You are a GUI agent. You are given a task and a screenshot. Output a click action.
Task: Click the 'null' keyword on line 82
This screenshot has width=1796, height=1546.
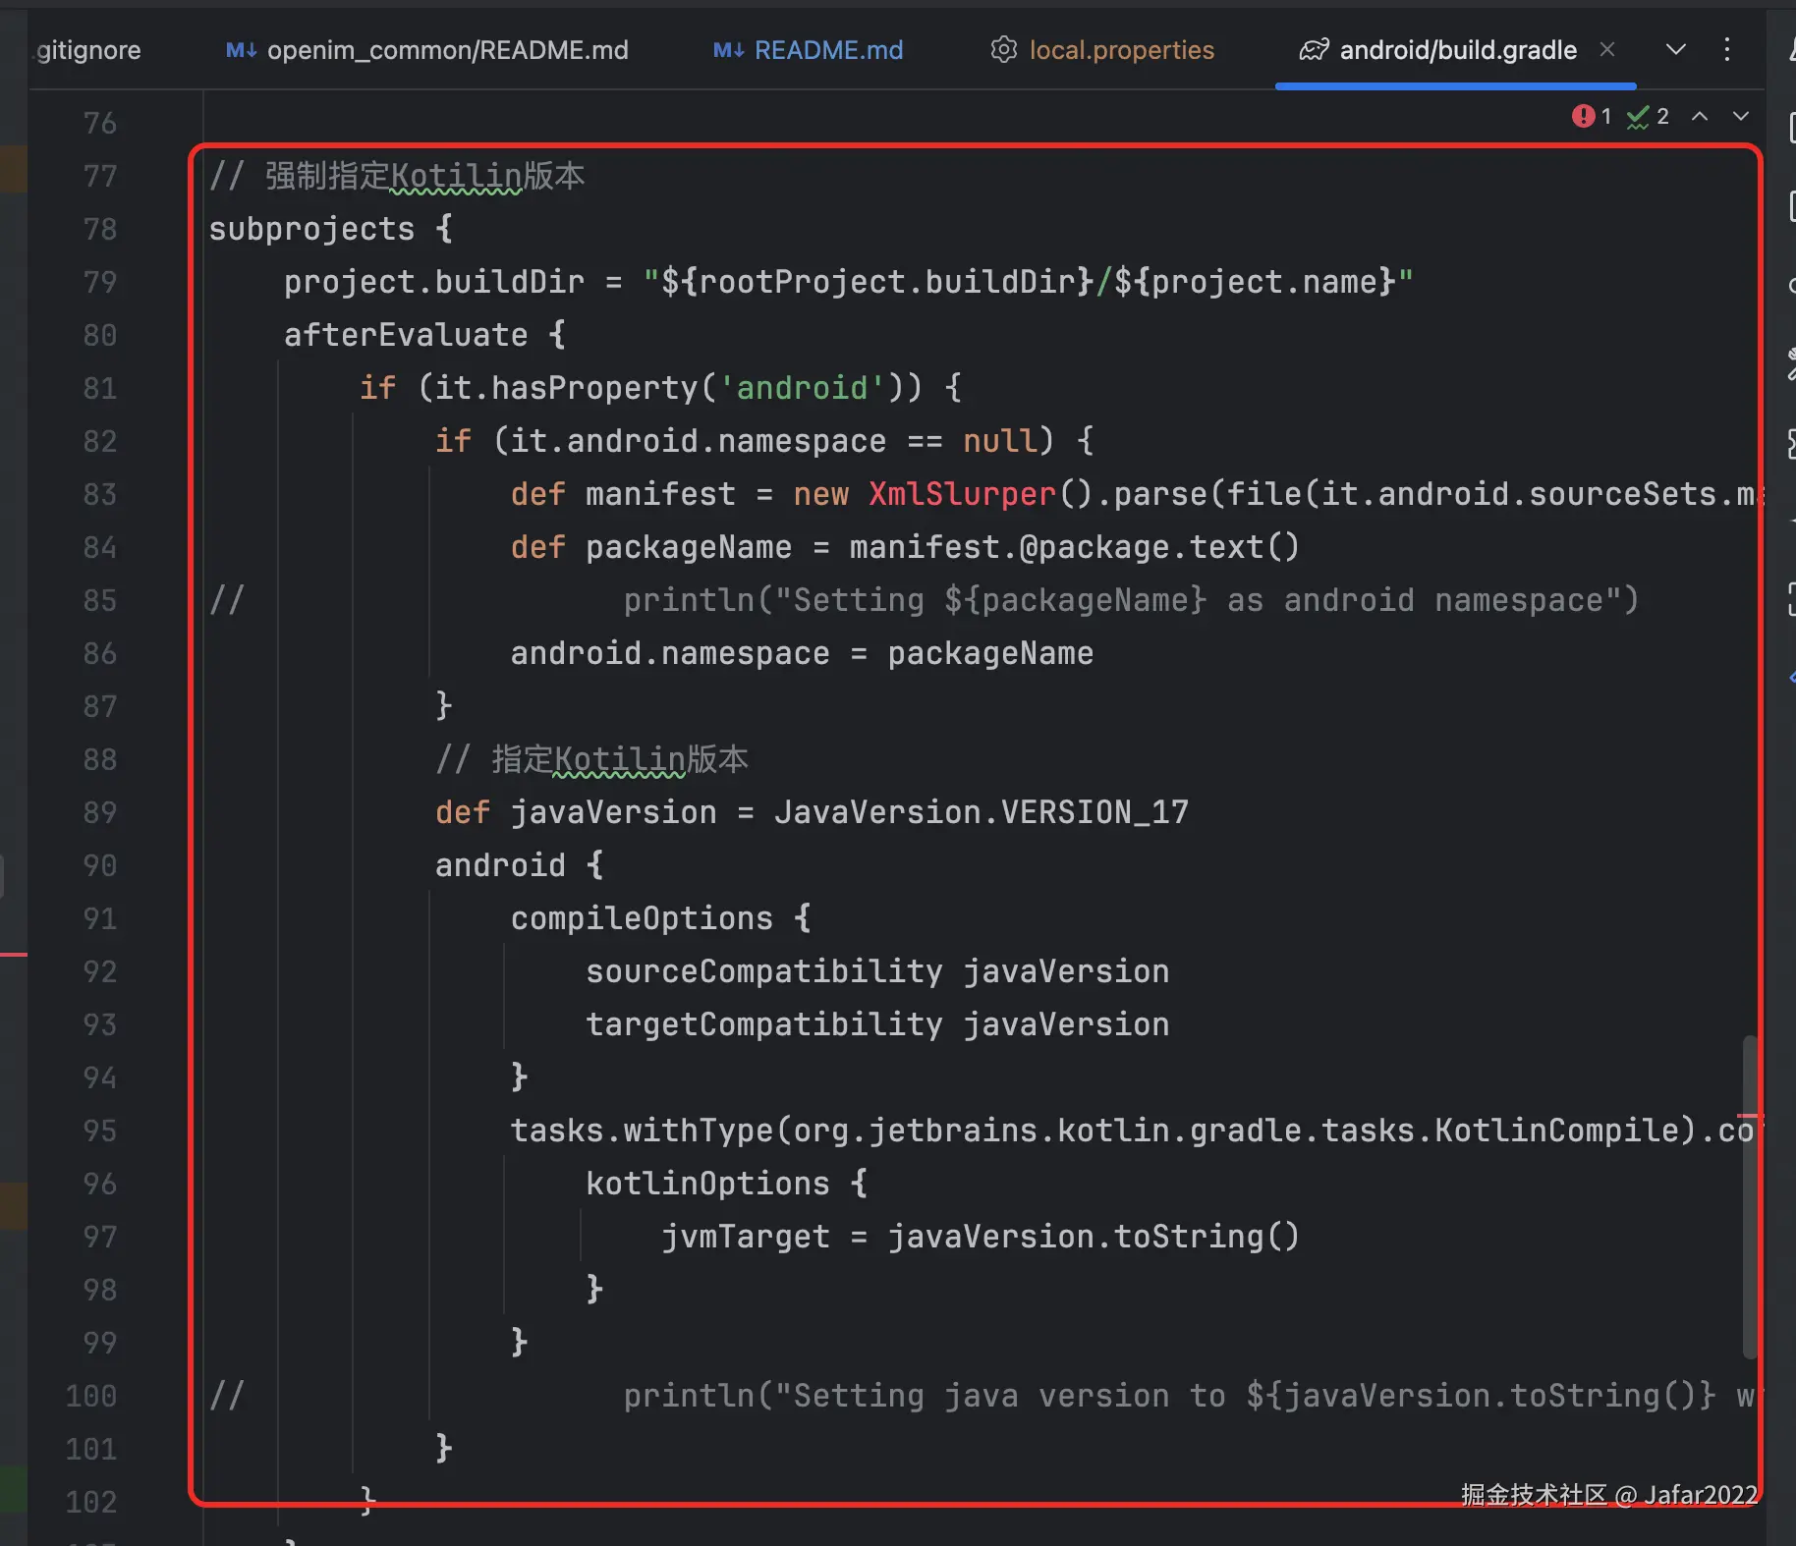click(x=1000, y=441)
